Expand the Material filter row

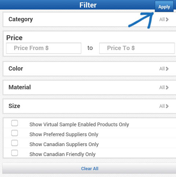click(89, 87)
